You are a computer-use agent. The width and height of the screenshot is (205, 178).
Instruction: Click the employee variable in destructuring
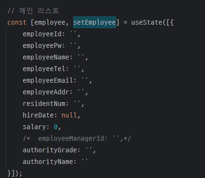[x=49, y=23]
